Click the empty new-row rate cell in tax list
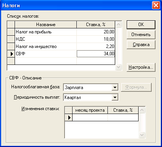 pos(96,61)
